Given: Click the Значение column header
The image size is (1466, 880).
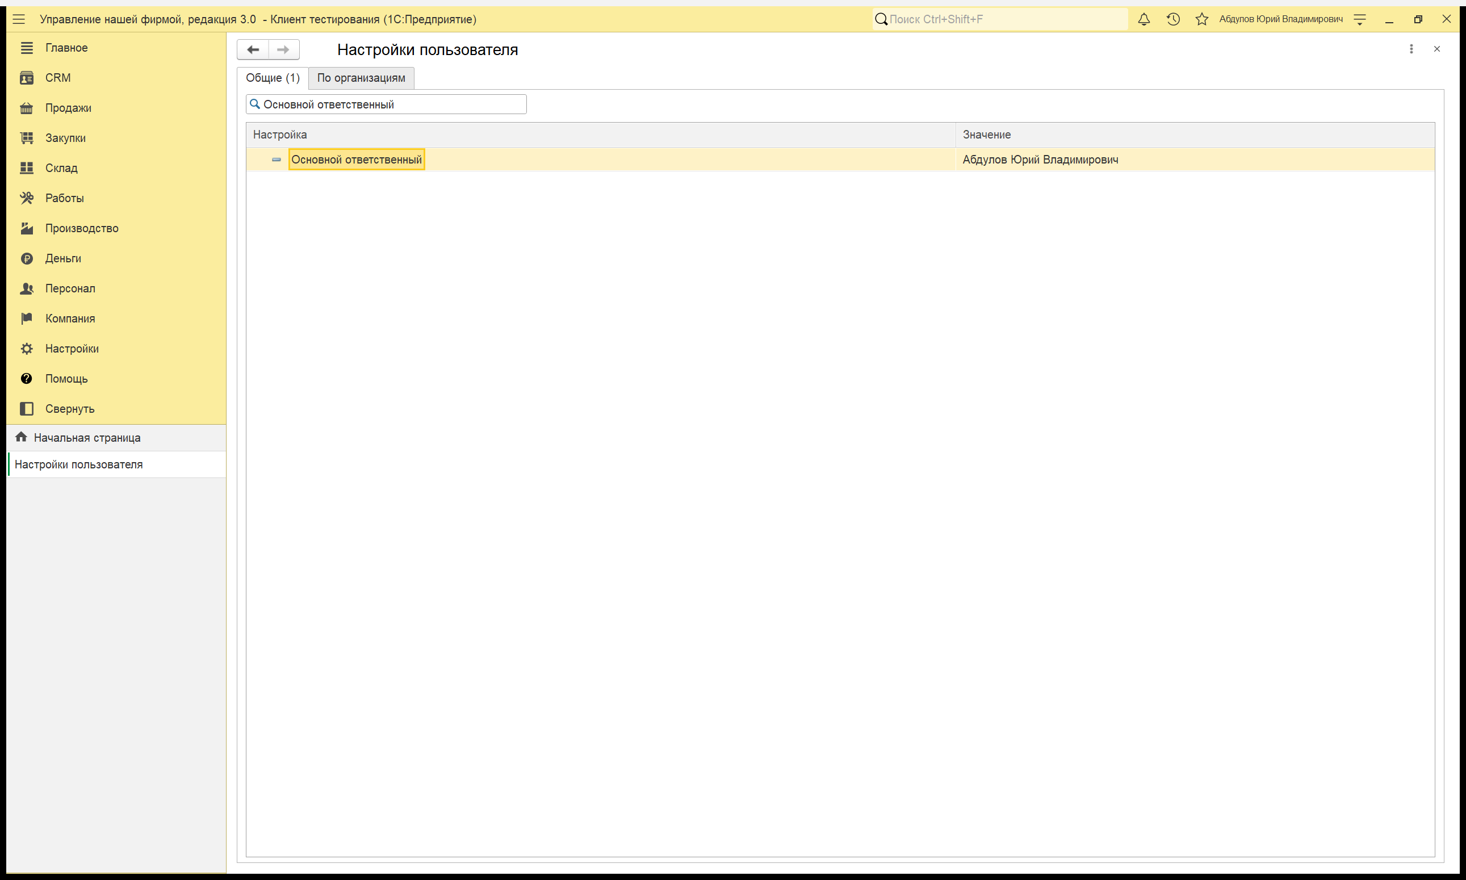Looking at the screenshot, I should [1196, 135].
